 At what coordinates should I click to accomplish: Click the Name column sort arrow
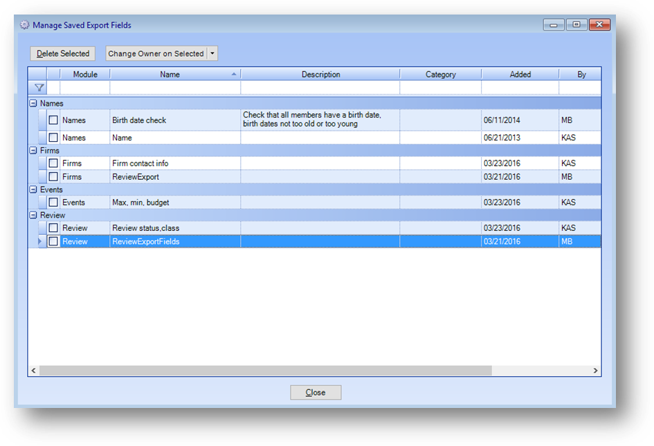click(234, 74)
